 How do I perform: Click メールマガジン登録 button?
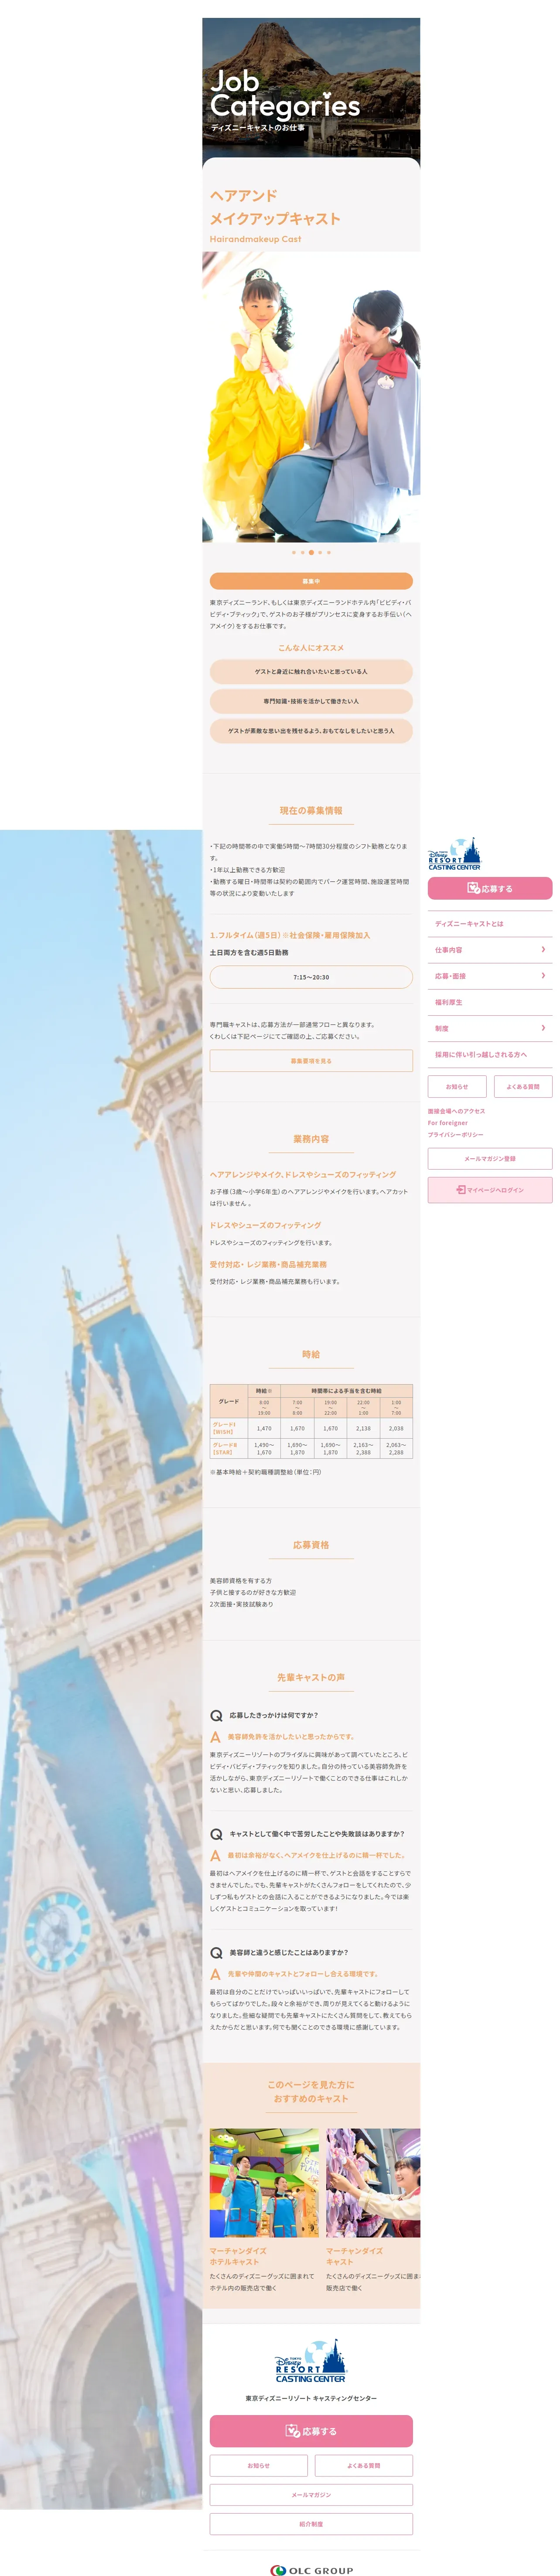pos(490,1159)
